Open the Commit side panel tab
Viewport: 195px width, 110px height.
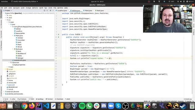pyautogui.click(x=1, y=34)
